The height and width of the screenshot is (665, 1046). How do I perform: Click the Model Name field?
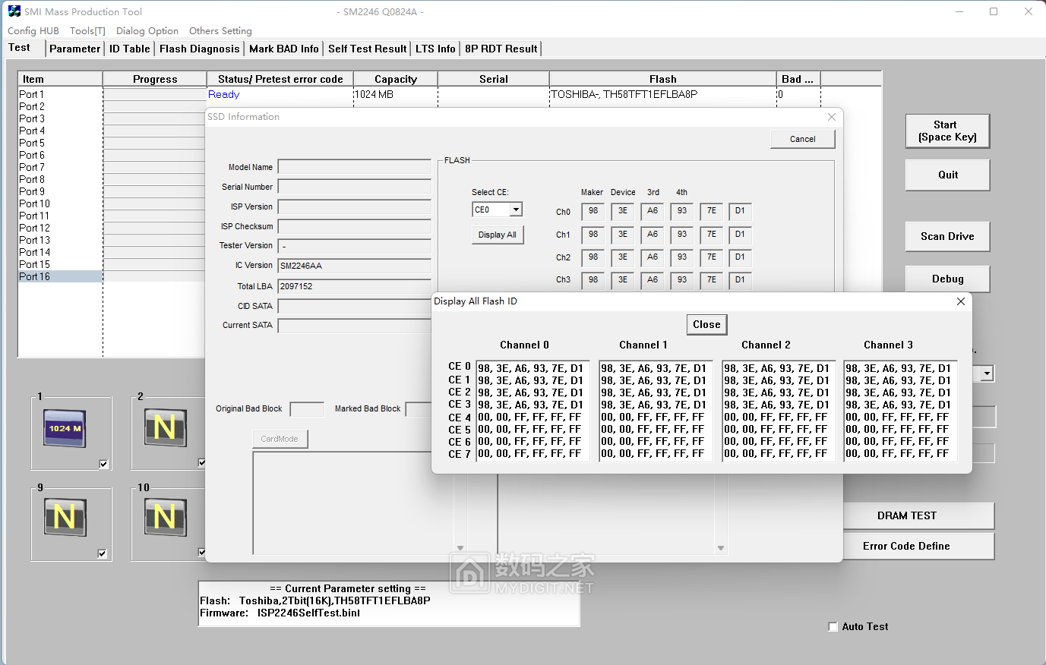[x=355, y=167]
